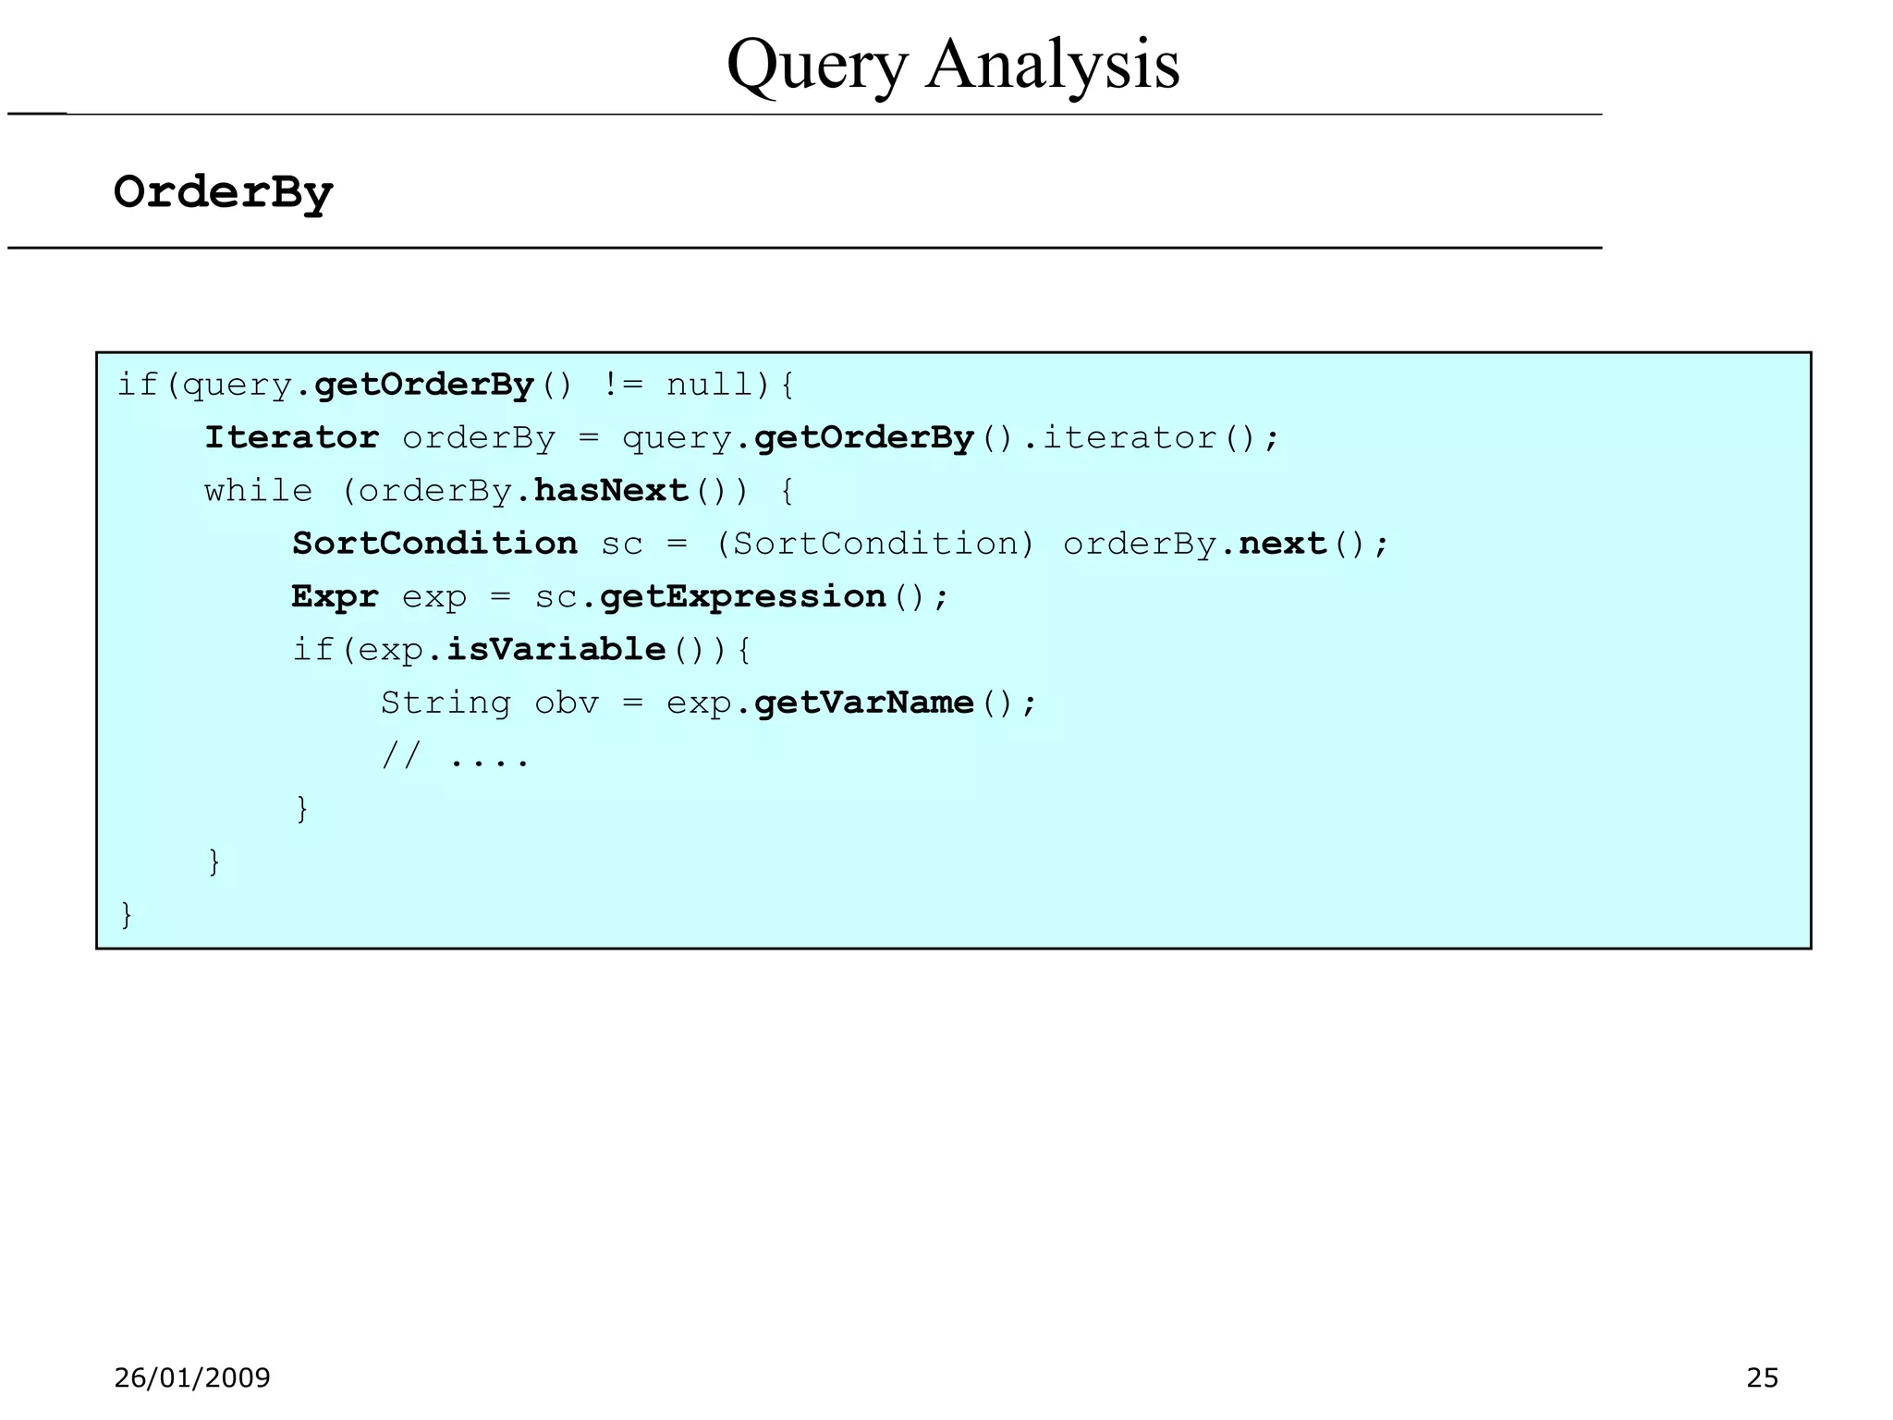Click the slide title 'Query Analysis'

953,65
